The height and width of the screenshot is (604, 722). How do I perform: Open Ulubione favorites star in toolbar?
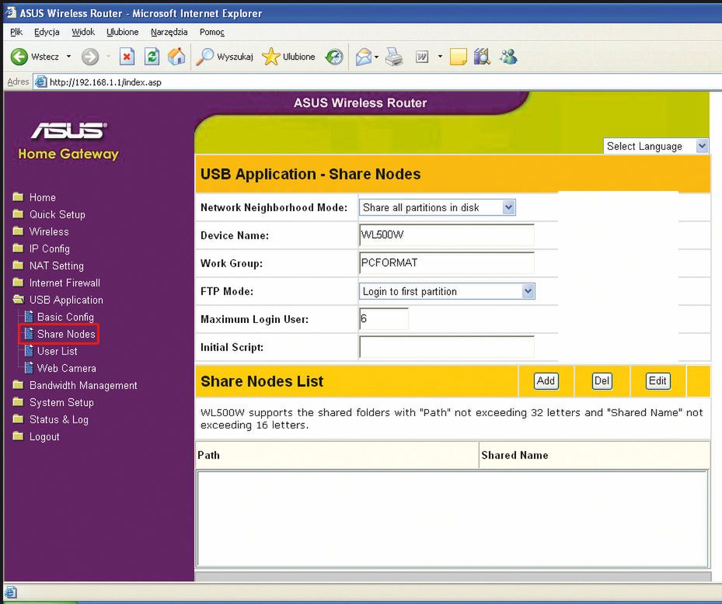(271, 57)
